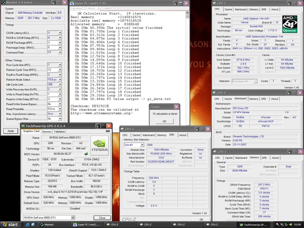Click the xtremesystems.org URL text

click(101, 113)
